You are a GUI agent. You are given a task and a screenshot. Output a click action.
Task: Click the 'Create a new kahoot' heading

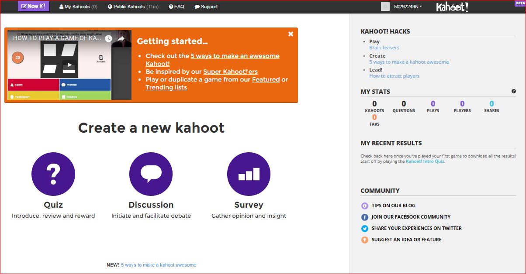151,128
